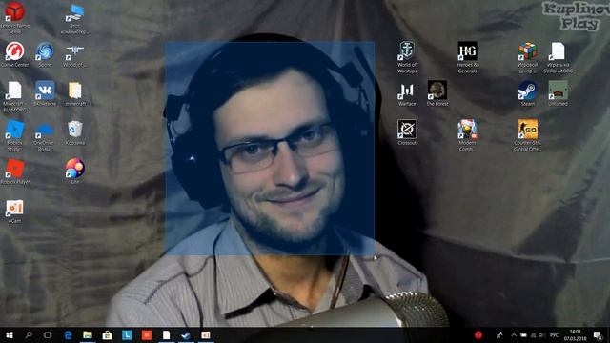Launch World of Warships shortcut
Viewport: 610px width, 343px height.
407,57
